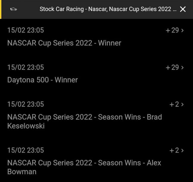Expand chevron for NASCAR Cup Series 2022 Winner
The width and height of the screenshot is (193, 182).
click(182, 30)
